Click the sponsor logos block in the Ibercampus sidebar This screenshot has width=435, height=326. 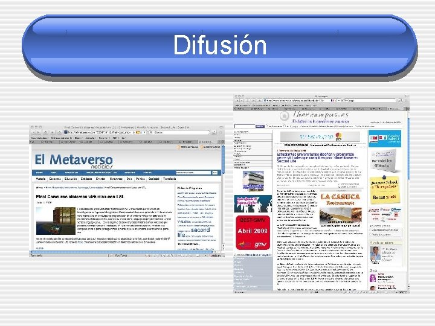tap(384, 214)
